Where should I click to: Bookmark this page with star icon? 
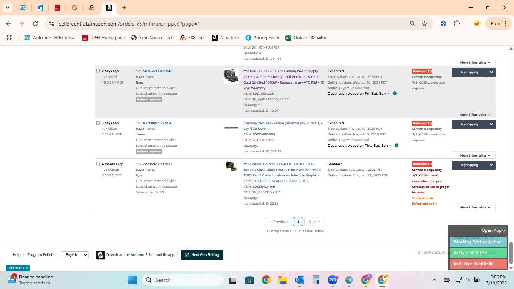click(x=424, y=24)
